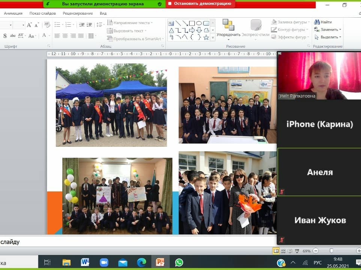Click the increase indent icon
This screenshot has width=361, height=270.
click(x=89, y=25)
